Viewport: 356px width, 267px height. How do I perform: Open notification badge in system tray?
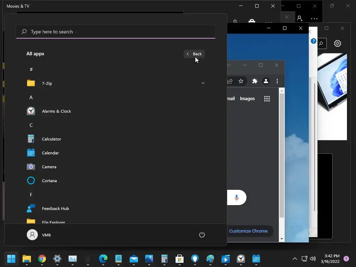click(346, 259)
